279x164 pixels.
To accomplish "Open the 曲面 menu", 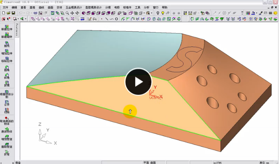I will [51, 7].
